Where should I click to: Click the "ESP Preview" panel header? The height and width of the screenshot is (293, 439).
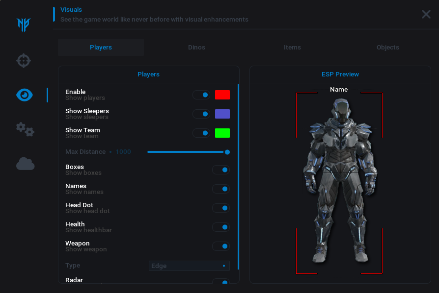[340, 74]
